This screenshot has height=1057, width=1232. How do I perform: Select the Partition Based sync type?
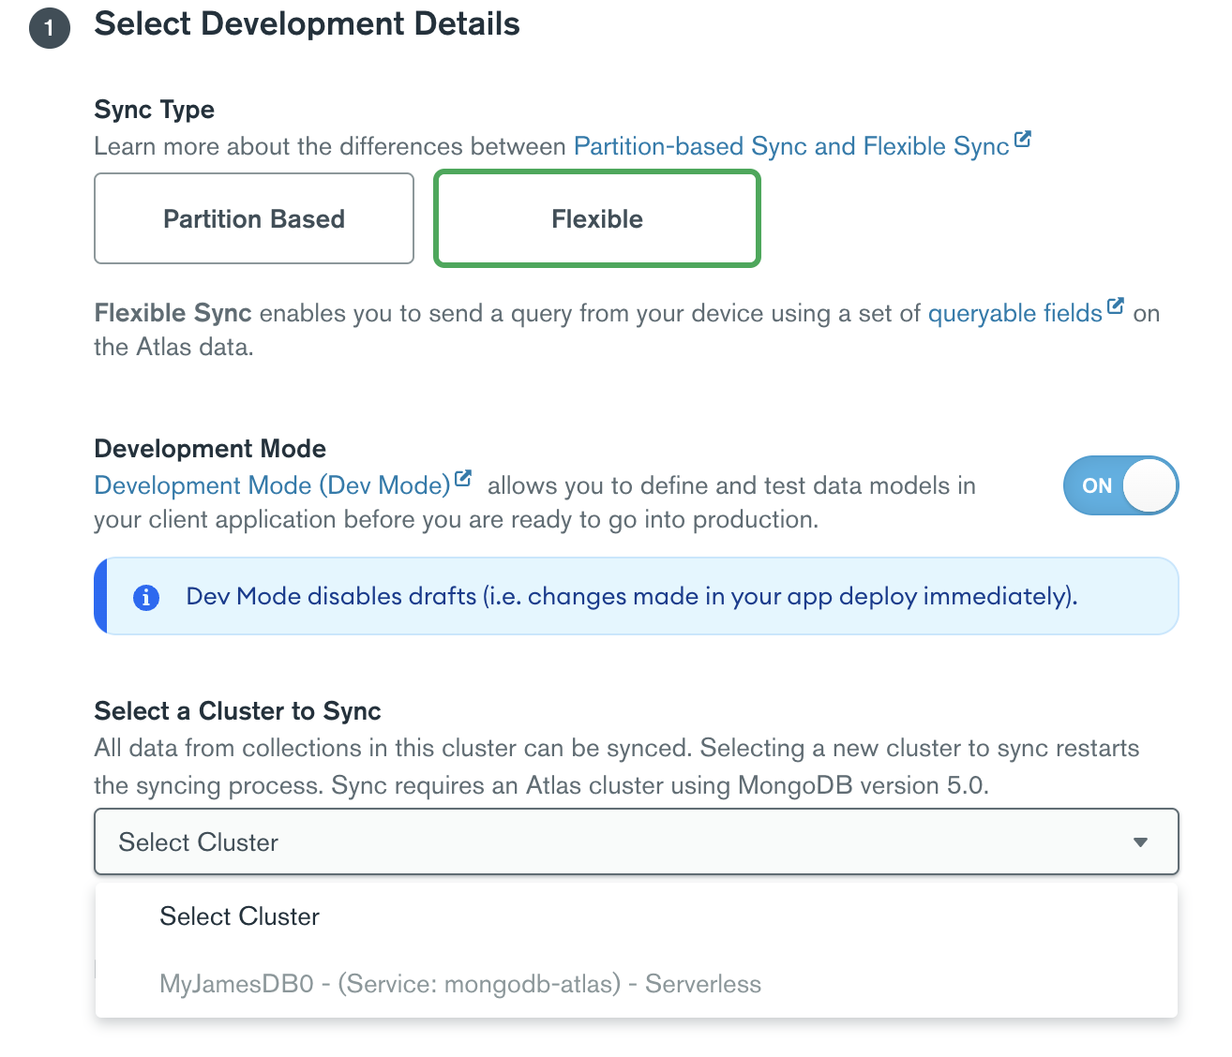tap(254, 218)
